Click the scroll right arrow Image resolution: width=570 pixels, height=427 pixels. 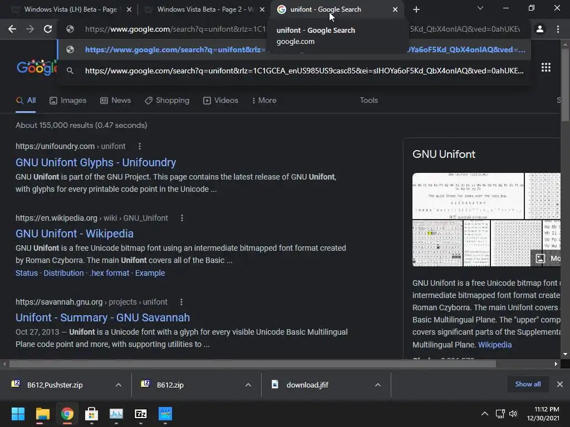556,364
